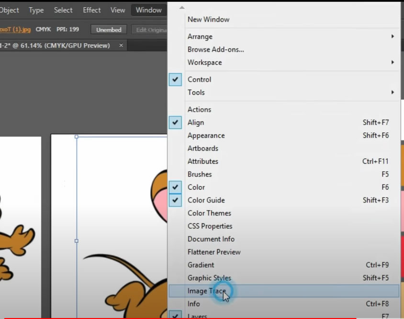Click the left-middle selection handle
Screen dimensions: 404x319
(x=77, y=241)
